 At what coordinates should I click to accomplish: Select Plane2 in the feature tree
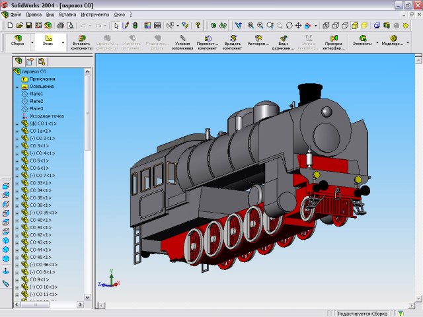36,101
